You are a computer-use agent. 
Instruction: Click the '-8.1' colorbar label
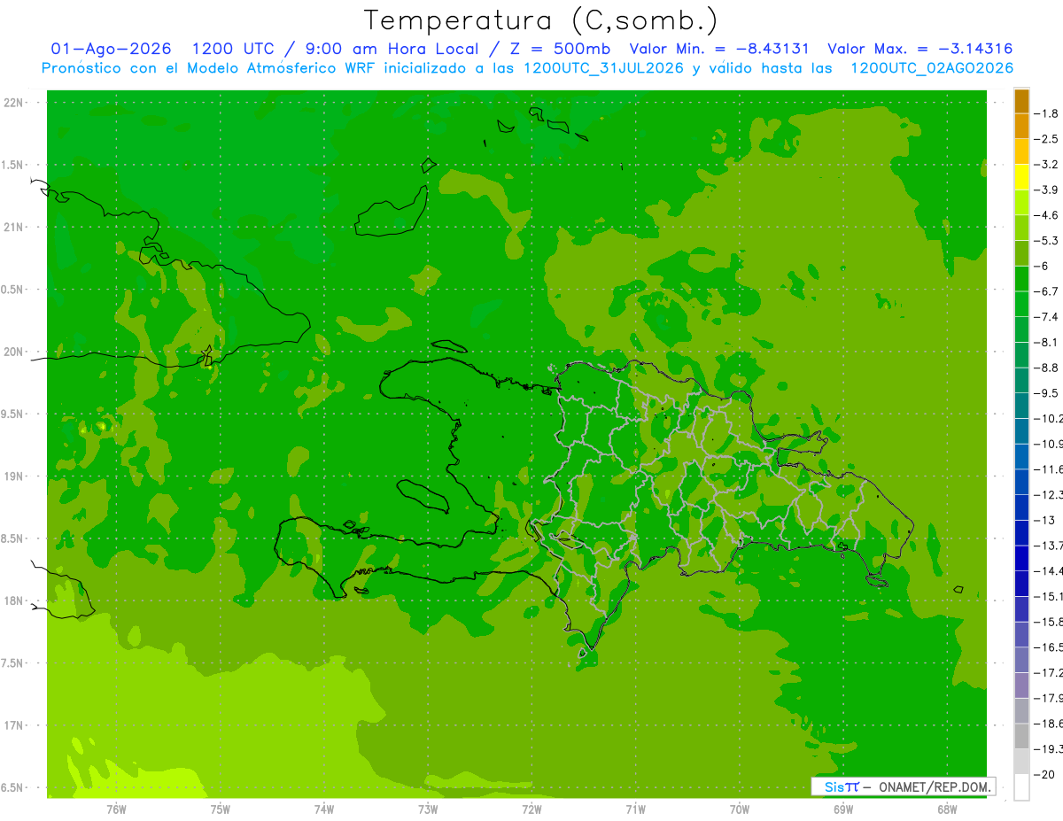(x=1047, y=342)
